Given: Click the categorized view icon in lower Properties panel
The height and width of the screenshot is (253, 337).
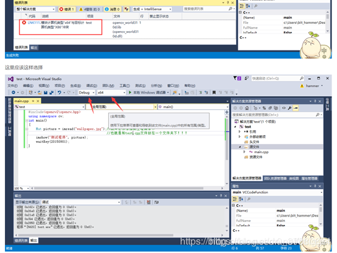Looking at the screenshot, I should coord(235,199).
